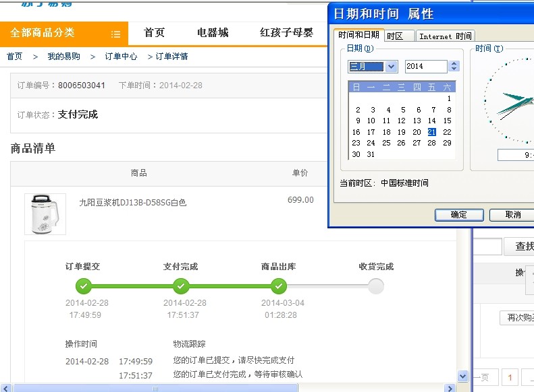This screenshot has height=392, width=534.
Task: Select the 时间和日期 tab in the dialog
Action: [x=358, y=35]
